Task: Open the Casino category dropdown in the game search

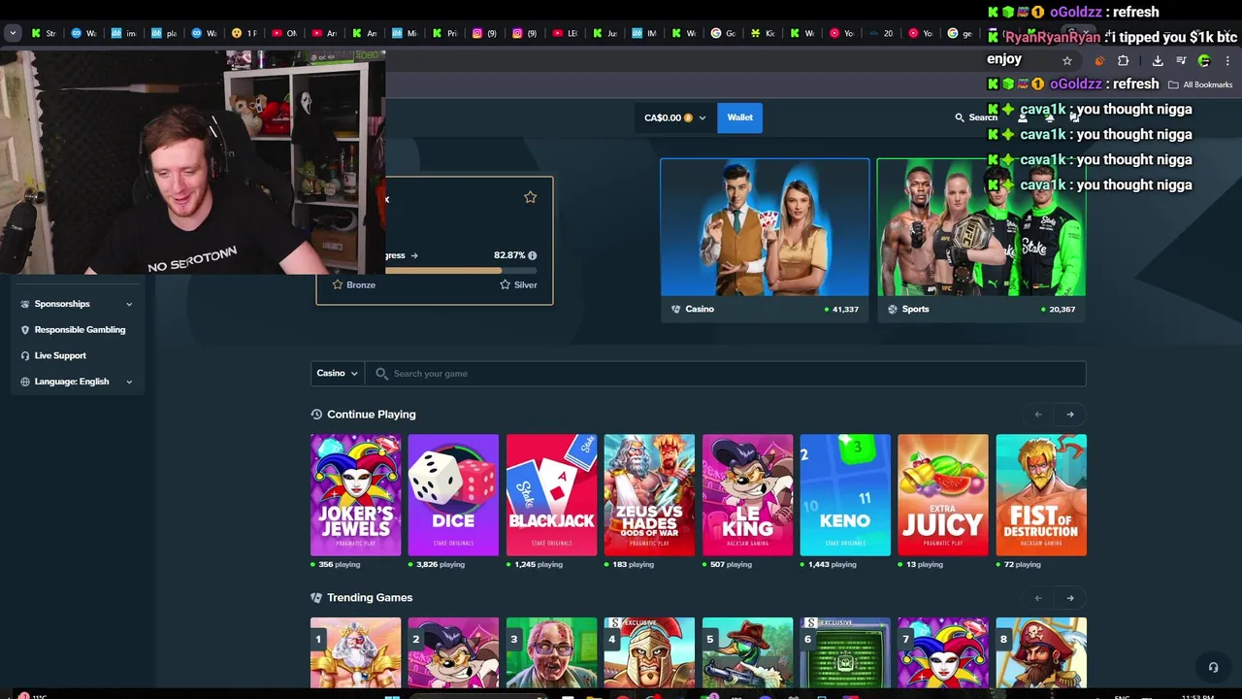Action: [337, 374]
